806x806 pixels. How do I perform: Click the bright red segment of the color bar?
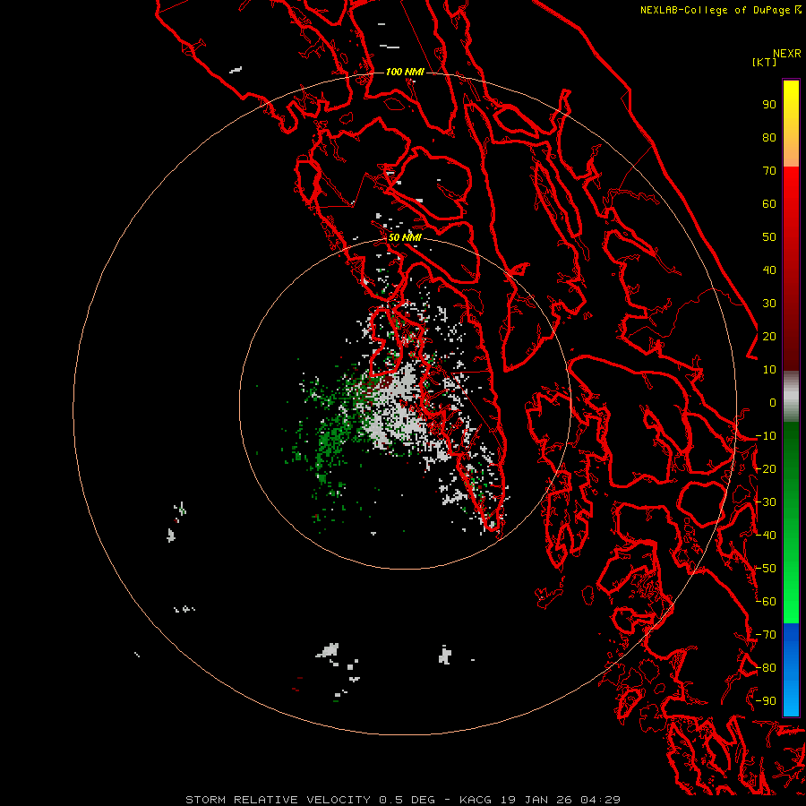click(791, 206)
